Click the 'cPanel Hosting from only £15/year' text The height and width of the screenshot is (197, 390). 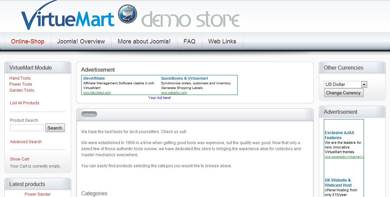click(341, 192)
